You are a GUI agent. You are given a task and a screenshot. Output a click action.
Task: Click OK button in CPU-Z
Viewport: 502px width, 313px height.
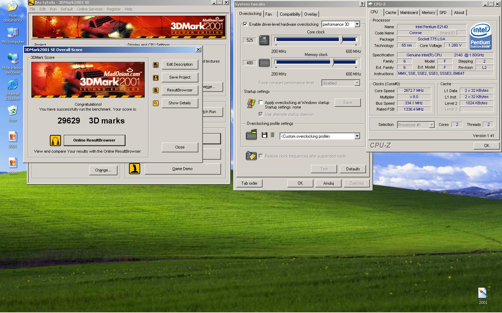pos(487,146)
